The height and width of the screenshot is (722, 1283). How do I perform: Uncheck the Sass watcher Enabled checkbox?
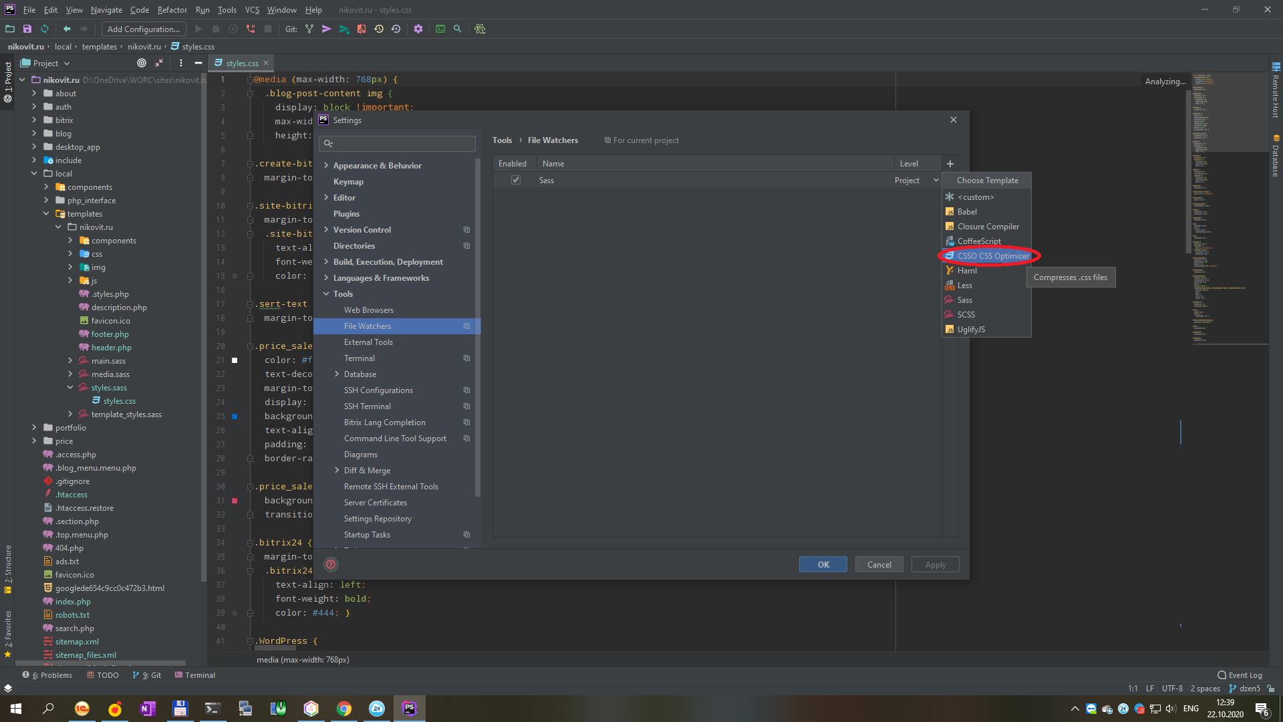(516, 180)
